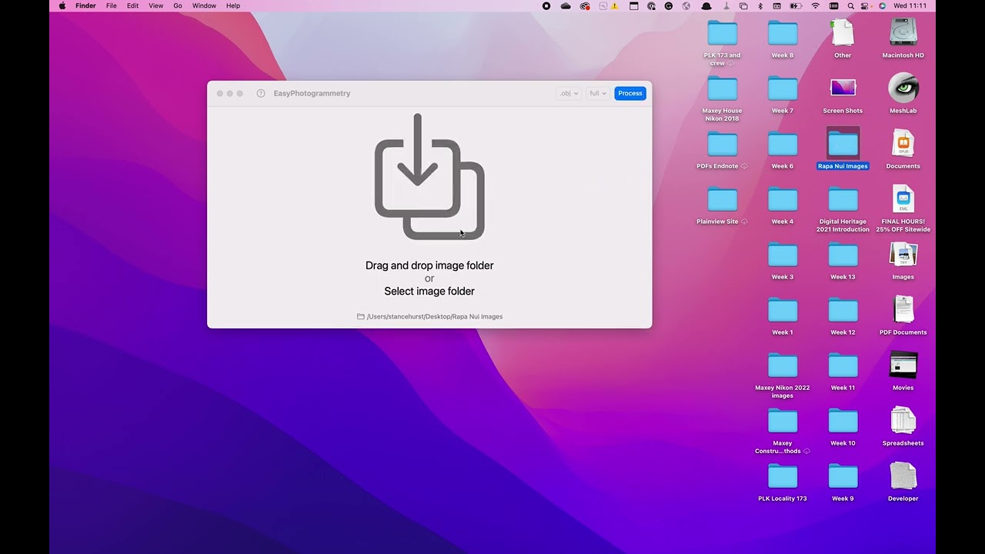Click the Siri icon in menu bar
The height and width of the screenshot is (554, 985).
(882, 5)
